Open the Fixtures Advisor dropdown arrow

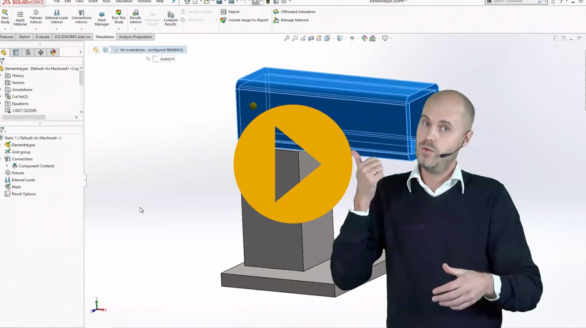pos(36,29)
